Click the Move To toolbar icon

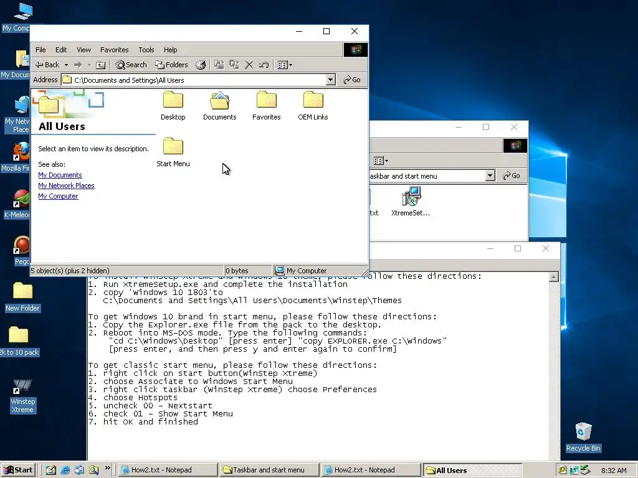pos(219,65)
